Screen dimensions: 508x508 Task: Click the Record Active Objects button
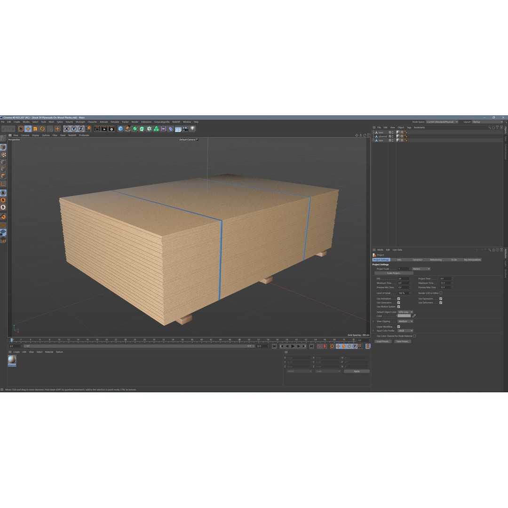[x=319, y=346]
